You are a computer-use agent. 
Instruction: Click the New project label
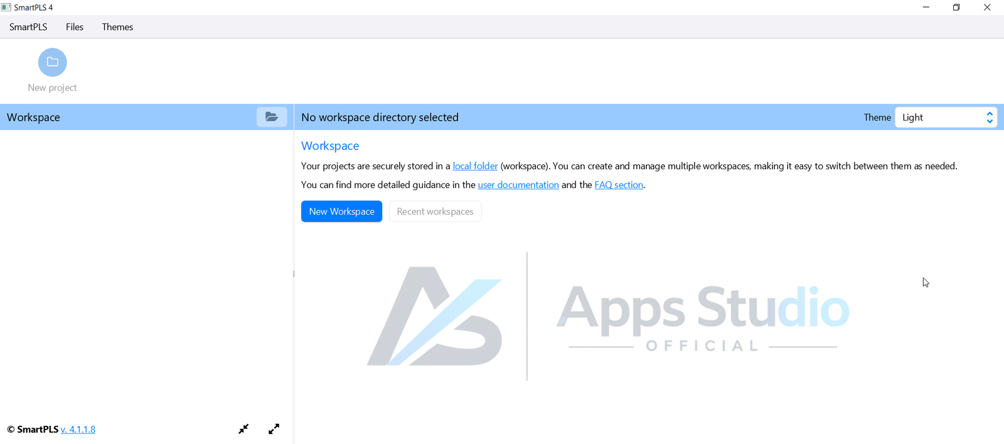click(52, 88)
